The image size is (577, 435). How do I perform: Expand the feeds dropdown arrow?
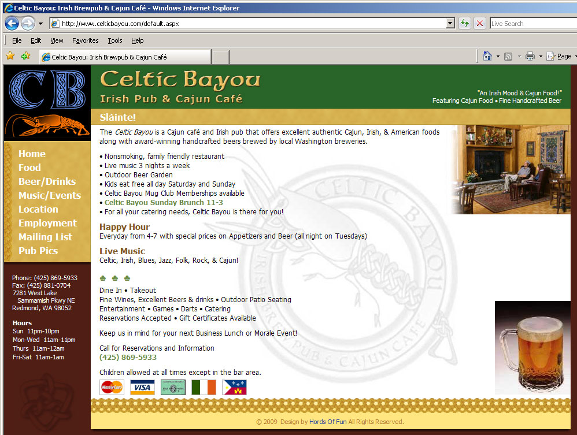click(519, 56)
